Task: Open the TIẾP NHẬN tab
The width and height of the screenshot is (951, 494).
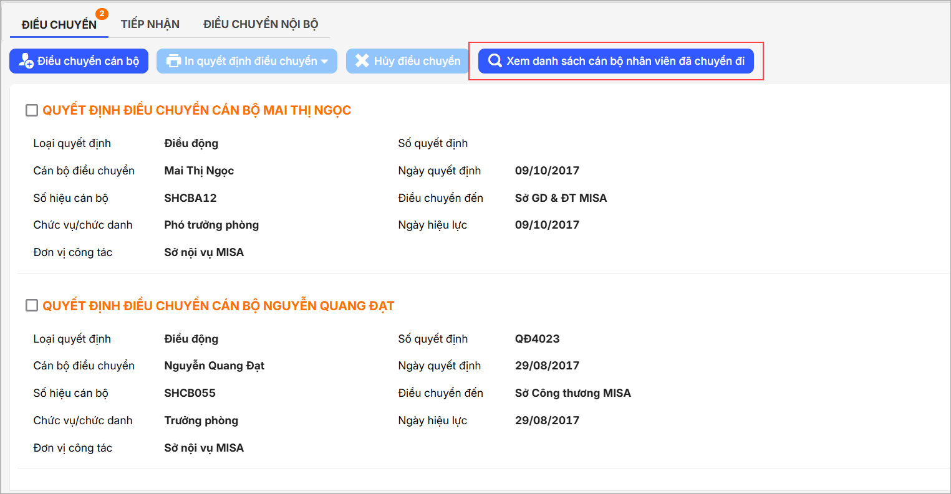Action: tap(150, 24)
